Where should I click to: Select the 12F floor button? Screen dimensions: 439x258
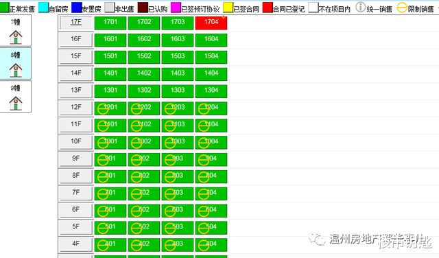(76, 108)
